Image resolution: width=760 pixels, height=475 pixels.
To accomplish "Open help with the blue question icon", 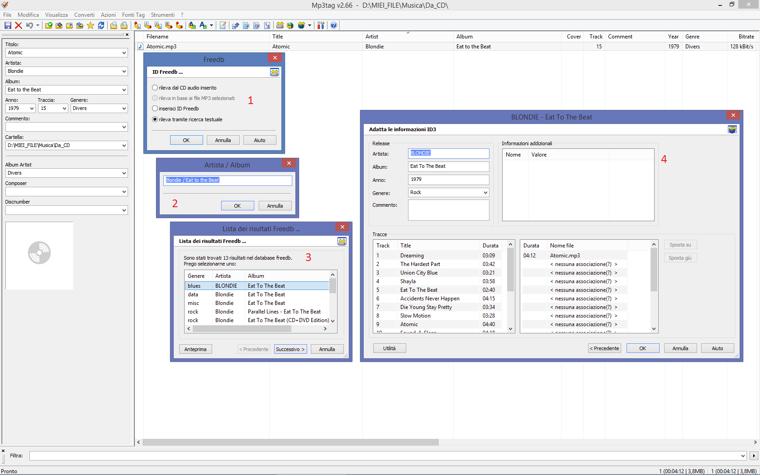I will (x=334, y=25).
